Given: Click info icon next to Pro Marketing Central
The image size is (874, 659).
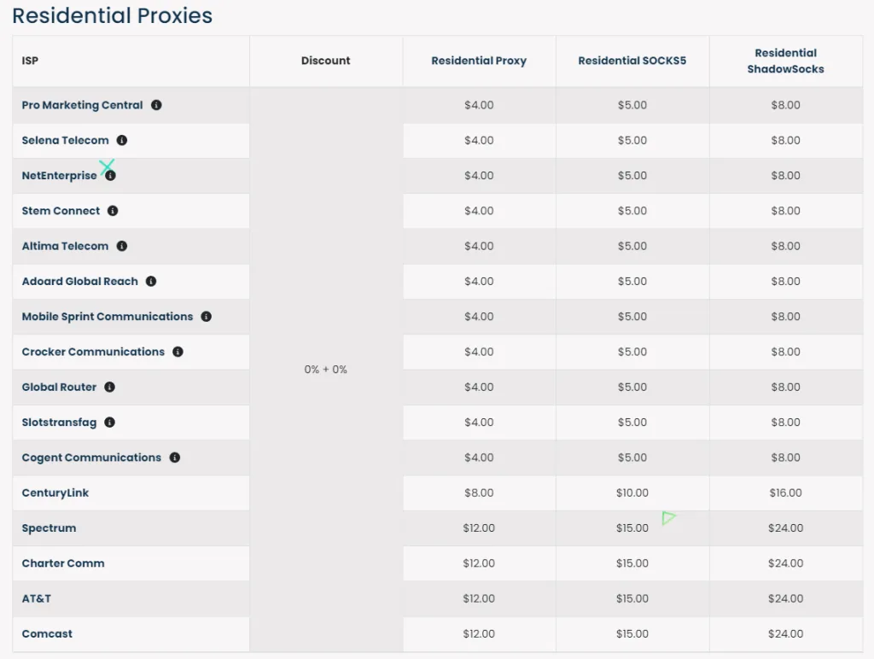Looking at the screenshot, I should coord(156,105).
